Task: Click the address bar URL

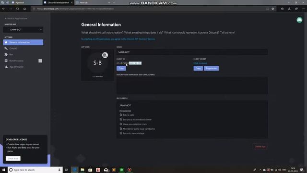Action: (x=75, y=9)
